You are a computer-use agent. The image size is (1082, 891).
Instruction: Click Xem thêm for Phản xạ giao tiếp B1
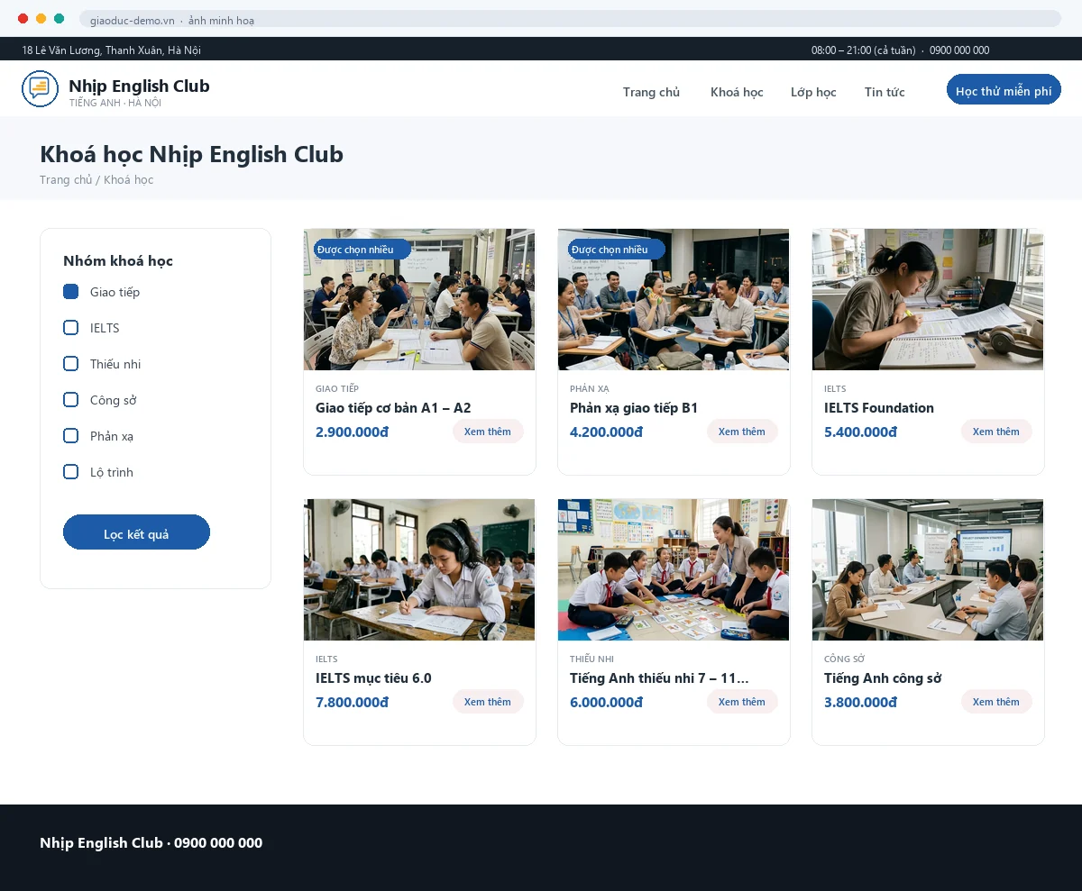[742, 432]
